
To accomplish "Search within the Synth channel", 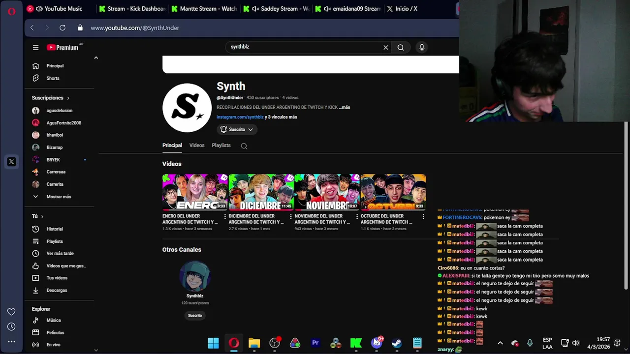I will point(244,146).
